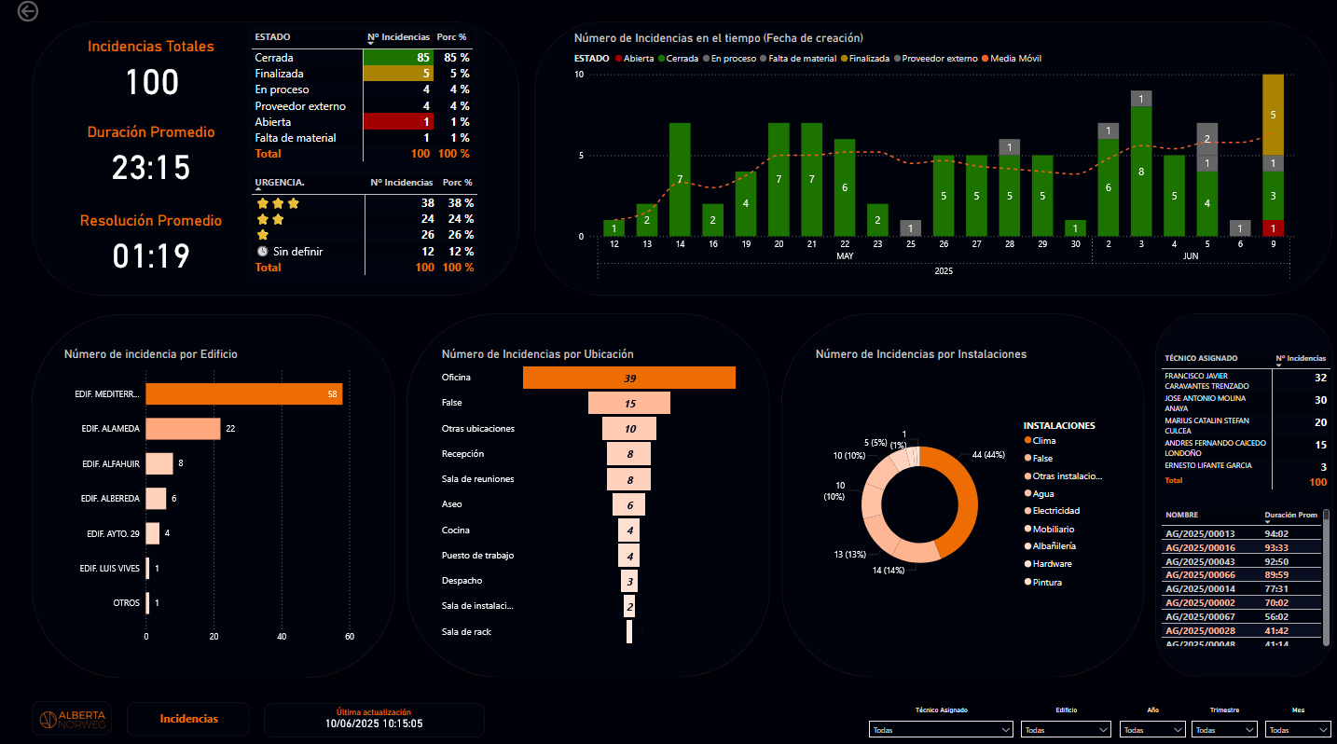The height and width of the screenshot is (744, 1337).
Task: Open the Año filter dropdown
Action: (x=1152, y=729)
